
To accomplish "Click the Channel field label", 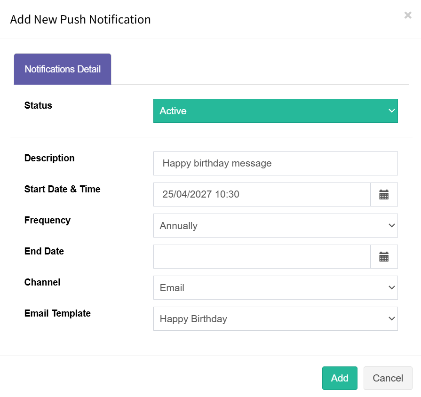I will (x=42, y=282).
